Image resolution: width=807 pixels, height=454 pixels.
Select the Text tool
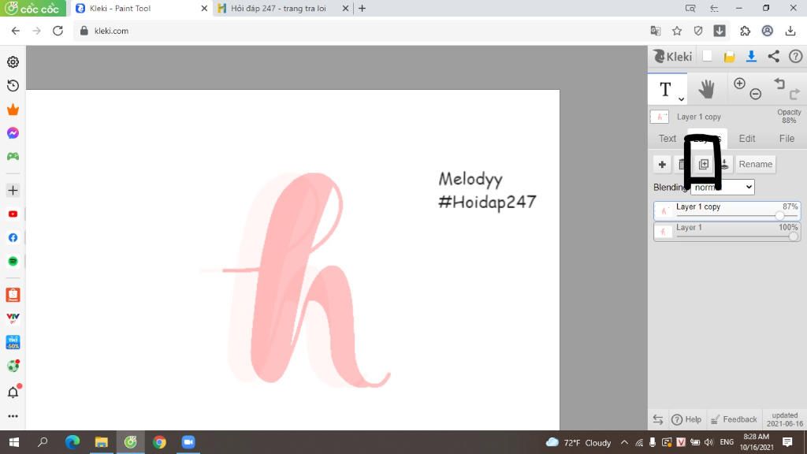click(665, 89)
